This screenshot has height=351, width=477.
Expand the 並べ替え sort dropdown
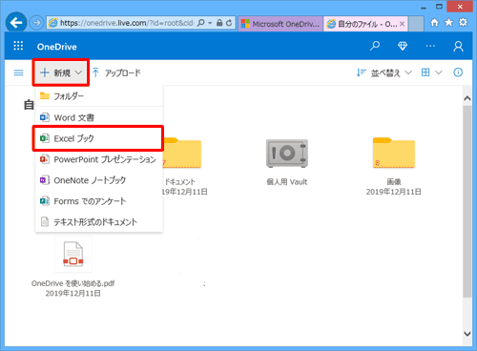[384, 72]
